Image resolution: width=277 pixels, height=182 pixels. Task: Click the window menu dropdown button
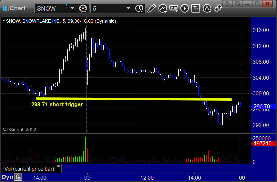[x=237, y=4]
